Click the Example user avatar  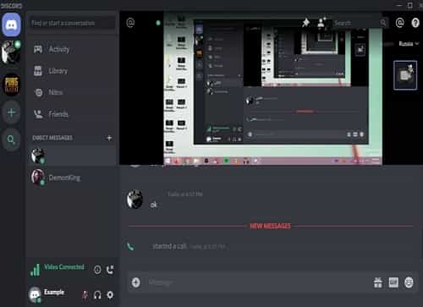click(35, 294)
